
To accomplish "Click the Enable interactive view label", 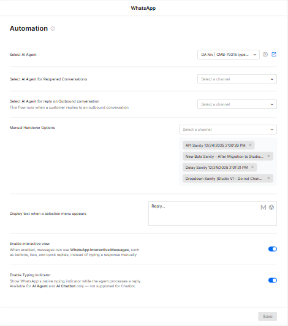I will pyautogui.click(x=29, y=244).
